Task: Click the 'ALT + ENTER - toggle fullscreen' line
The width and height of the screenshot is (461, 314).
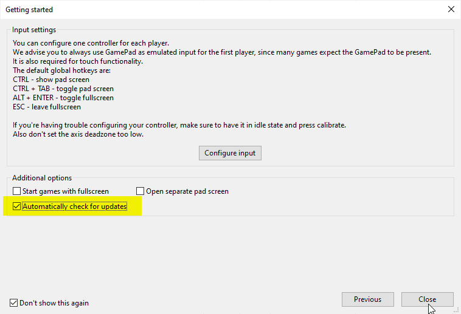Action: pyautogui.click(x=63, y=98)
